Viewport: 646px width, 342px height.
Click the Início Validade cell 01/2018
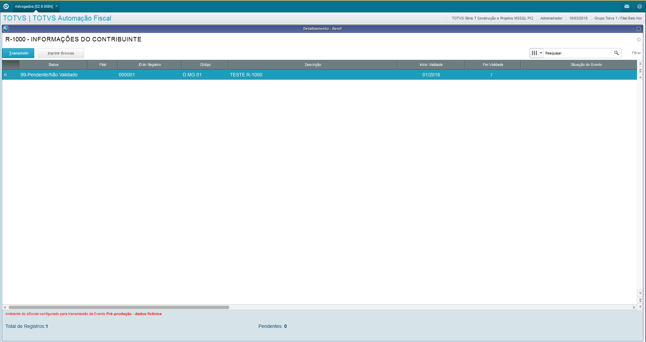(x=431, y=75)
